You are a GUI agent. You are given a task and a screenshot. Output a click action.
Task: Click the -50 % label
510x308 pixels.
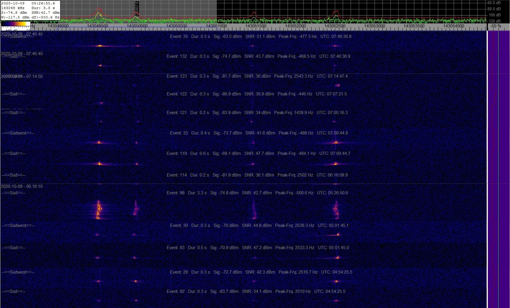tap(495, 26)
